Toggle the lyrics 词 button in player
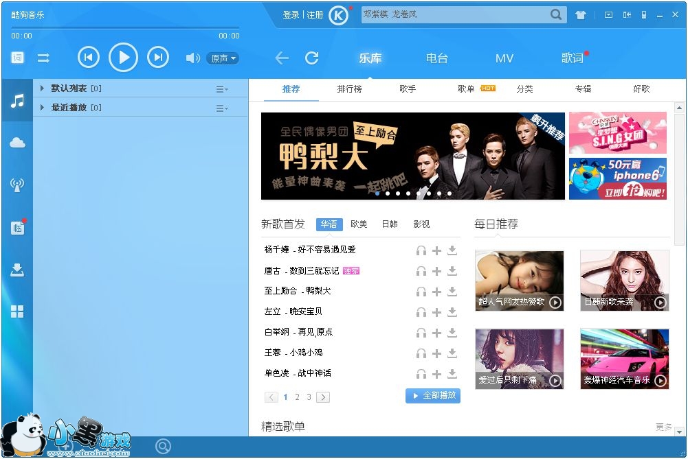Viewport: 688px width, 459px height. click(18, 58)
